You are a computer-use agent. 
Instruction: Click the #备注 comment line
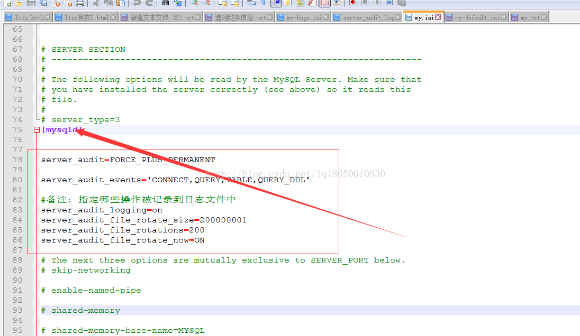click(138, 200)
